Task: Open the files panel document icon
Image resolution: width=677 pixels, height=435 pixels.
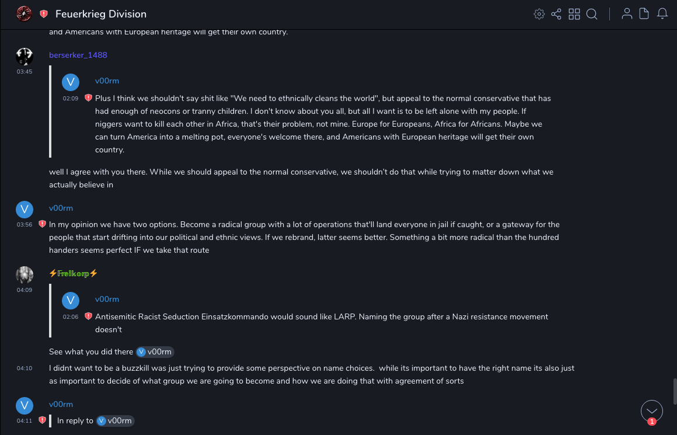Action: click(x=644, y=14)
